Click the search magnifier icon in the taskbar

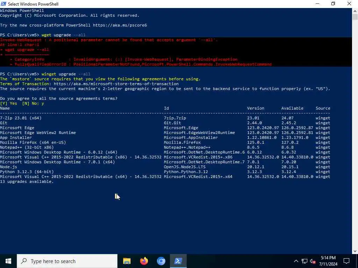pyautogui.click(x=24, y=261)
